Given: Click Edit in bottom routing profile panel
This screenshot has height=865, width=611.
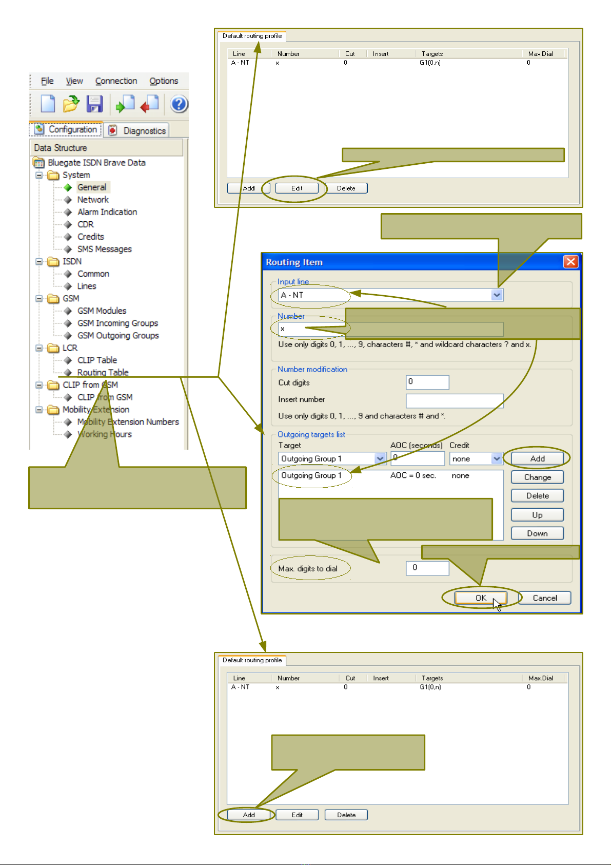Looking at the screenshot, I should [297, 815].
